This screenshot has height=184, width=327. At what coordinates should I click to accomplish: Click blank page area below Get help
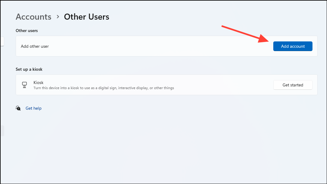click(x=163, y=145)
